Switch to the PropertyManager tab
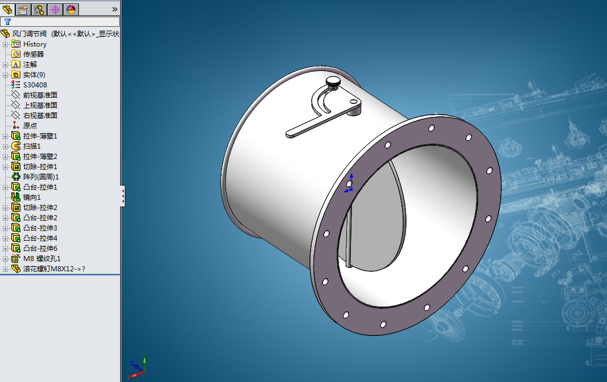This screenshot has height=382, width=607. pyautogui.click(x=23, y=9)
